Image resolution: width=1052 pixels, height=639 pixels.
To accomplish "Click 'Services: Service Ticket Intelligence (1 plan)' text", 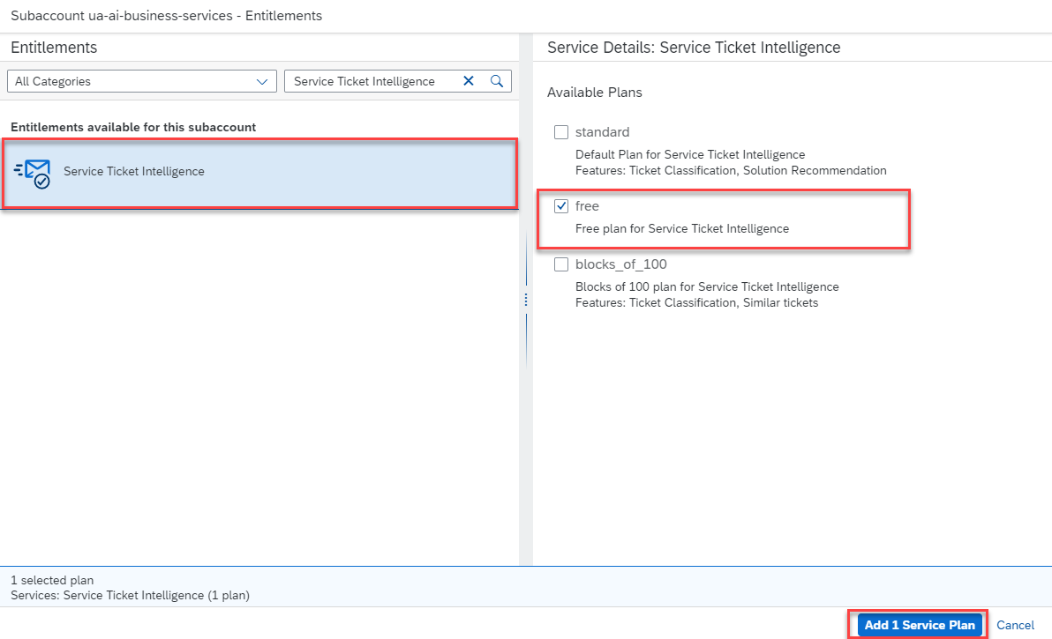I will pos(130,596).
